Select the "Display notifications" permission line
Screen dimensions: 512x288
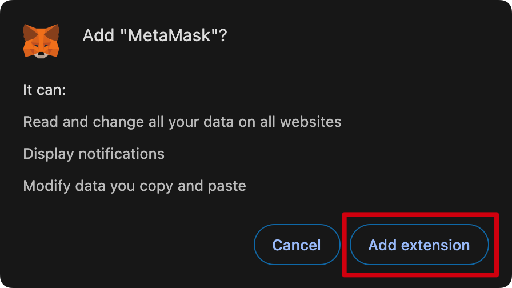[x=94, y=154]
